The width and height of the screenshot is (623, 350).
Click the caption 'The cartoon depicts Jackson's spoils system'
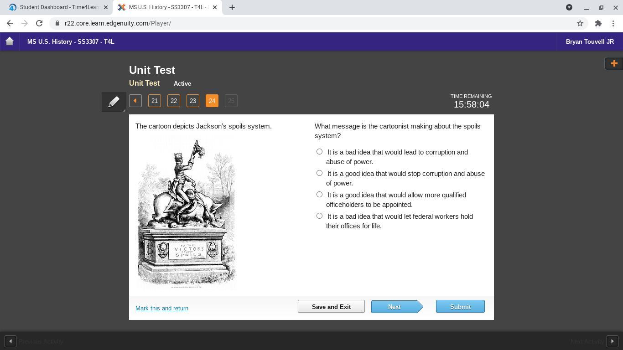203,126
